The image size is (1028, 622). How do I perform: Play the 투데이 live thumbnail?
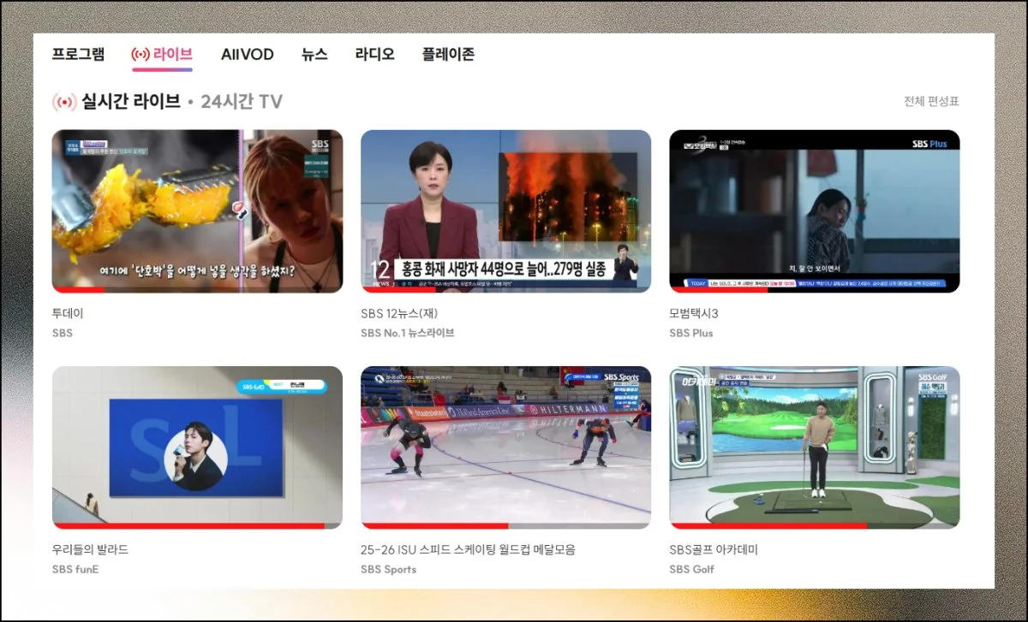tap(197, 210)
